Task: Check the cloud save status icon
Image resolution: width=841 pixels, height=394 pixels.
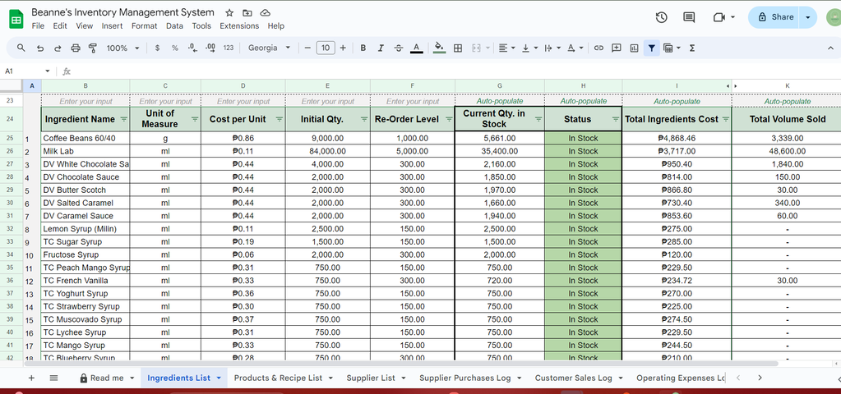Action: pos(265,13)
